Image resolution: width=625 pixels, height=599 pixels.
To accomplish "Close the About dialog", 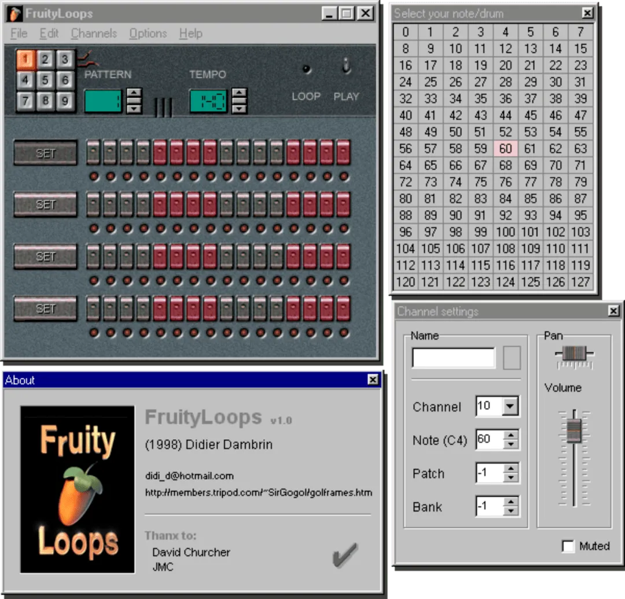I will (373, 380).
